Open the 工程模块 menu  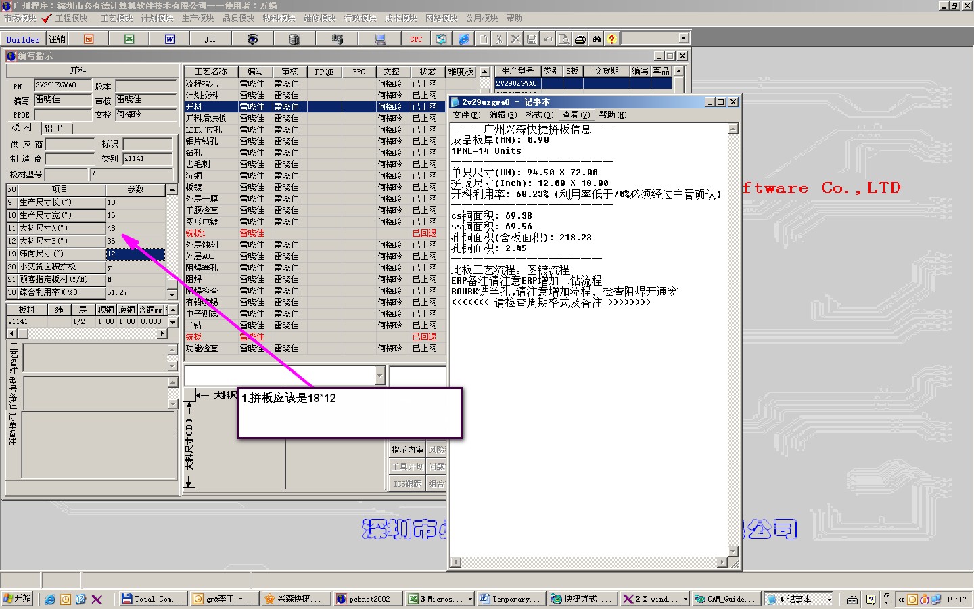click(71, 18)
